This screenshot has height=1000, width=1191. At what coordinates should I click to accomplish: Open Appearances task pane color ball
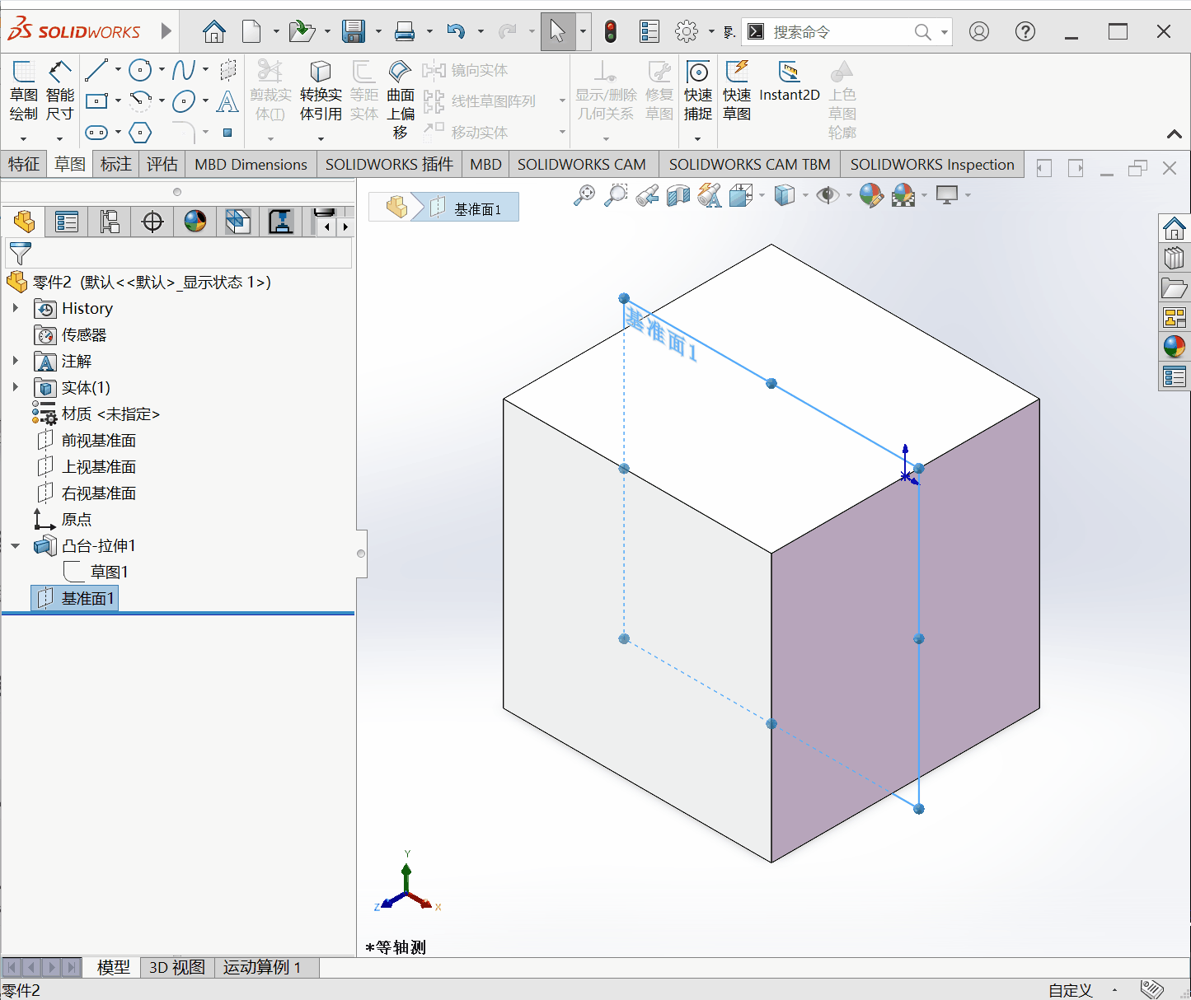pos(1175,346)
